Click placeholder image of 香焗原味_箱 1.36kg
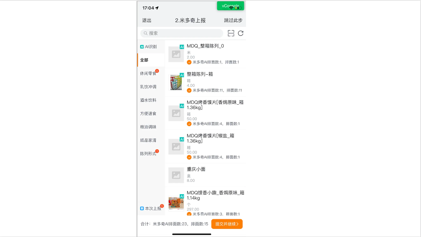Viewport: 421px width, 237px height. click(176, 113)
